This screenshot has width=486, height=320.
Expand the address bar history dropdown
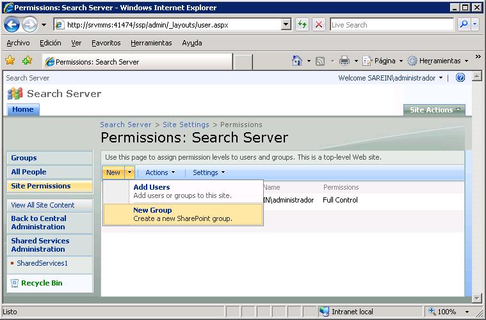[x=286, y=25]
